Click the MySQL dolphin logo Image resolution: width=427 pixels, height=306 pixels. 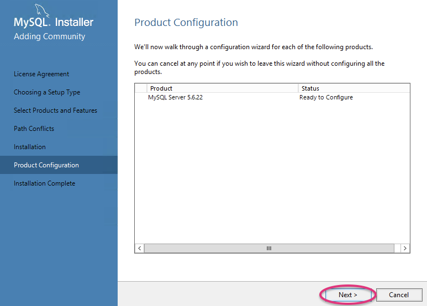43,9
